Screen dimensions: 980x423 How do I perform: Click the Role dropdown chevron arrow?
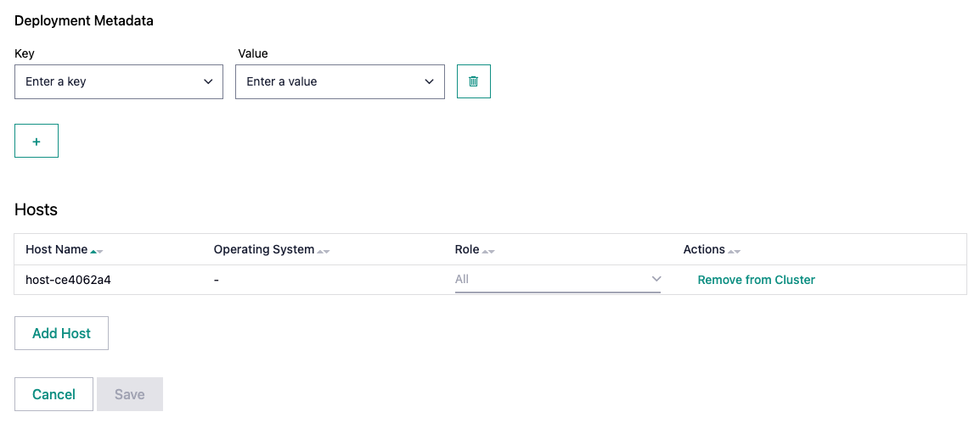click(x=656, y=279)
